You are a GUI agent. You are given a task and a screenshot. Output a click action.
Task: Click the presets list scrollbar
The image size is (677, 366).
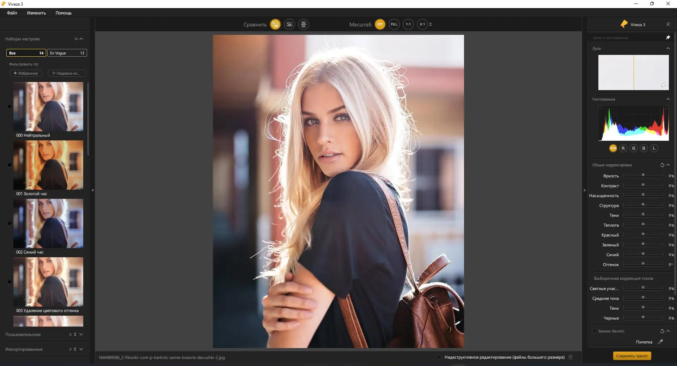coord(88,120)
